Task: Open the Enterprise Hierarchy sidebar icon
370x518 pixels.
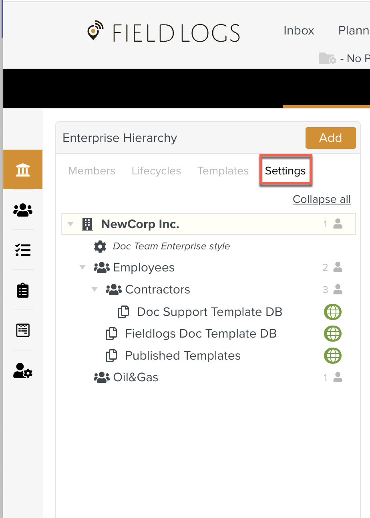Action: 23,170
